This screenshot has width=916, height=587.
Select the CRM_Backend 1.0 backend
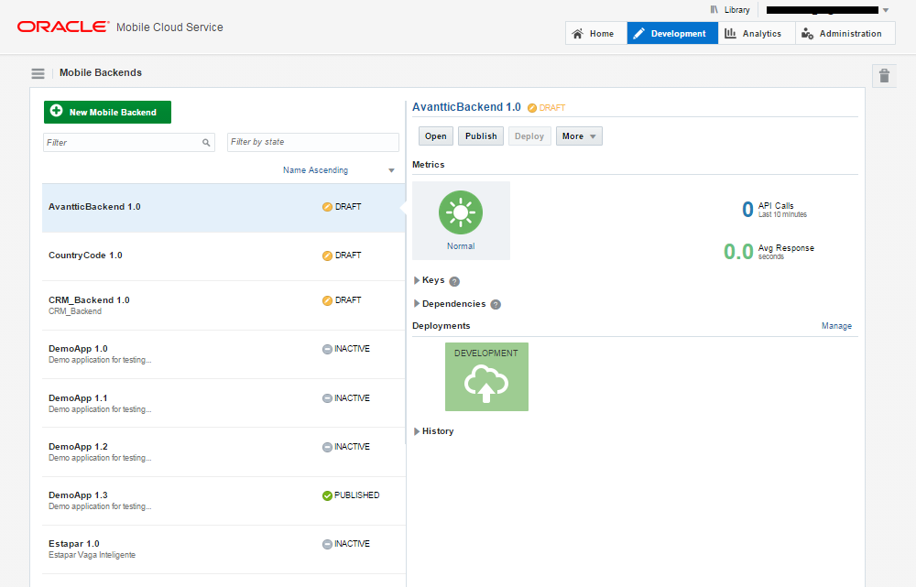[x=224, y=306]
